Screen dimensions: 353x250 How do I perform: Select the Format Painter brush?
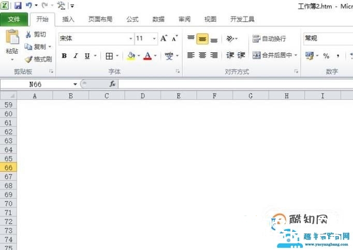coord(28,59)
